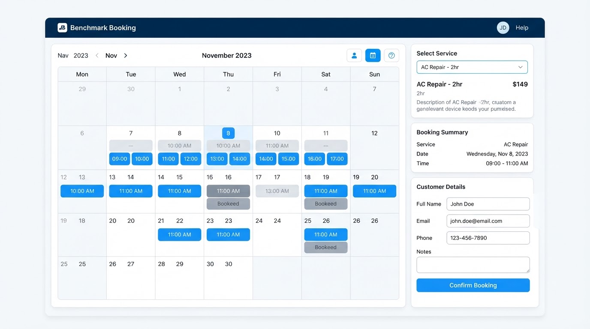Select the 11:00 AM slot under days 21 22
This screenshot has height=329, width=590.
coord(180,235)
